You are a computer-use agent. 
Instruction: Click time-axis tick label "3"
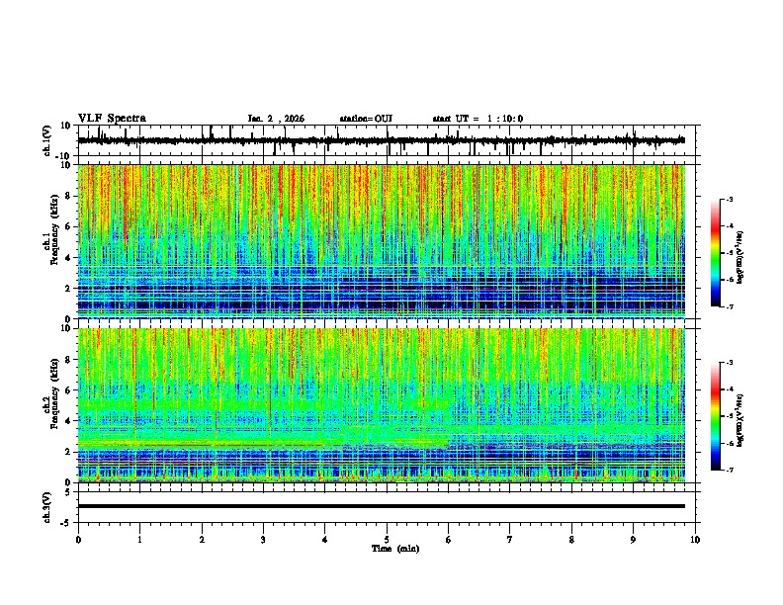263,540
